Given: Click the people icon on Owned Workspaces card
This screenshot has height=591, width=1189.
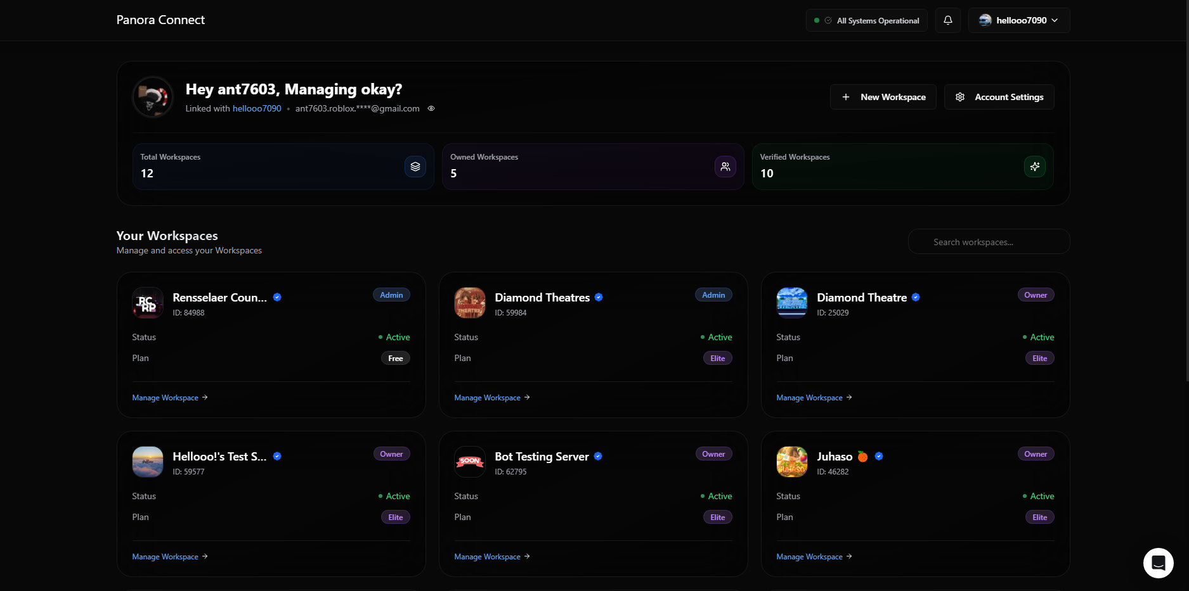Looking at the screenshot, I should point(725,166).
